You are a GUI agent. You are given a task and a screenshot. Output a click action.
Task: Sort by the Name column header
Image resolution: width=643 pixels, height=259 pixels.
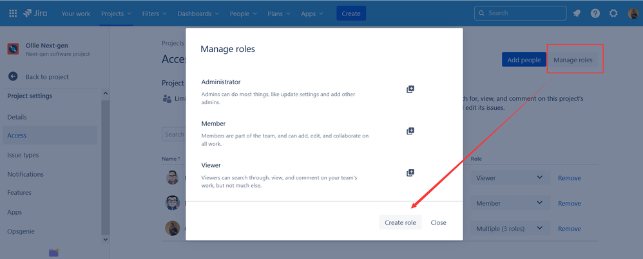pos(171,158)
